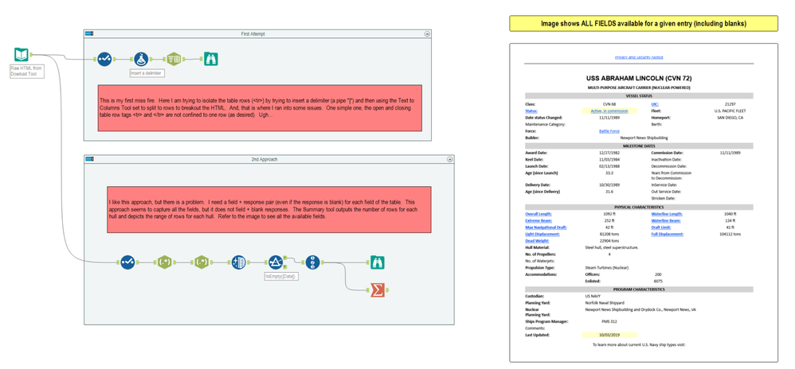The image size is (795, 369).
Task: Click the !IsEmpty([Data]) annotation
Action: 281,277
